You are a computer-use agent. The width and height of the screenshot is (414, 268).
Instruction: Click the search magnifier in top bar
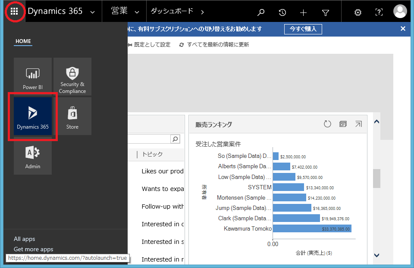coord(261,12)
